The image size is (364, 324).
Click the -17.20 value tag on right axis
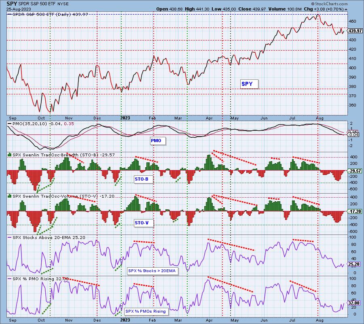(354, 211)
